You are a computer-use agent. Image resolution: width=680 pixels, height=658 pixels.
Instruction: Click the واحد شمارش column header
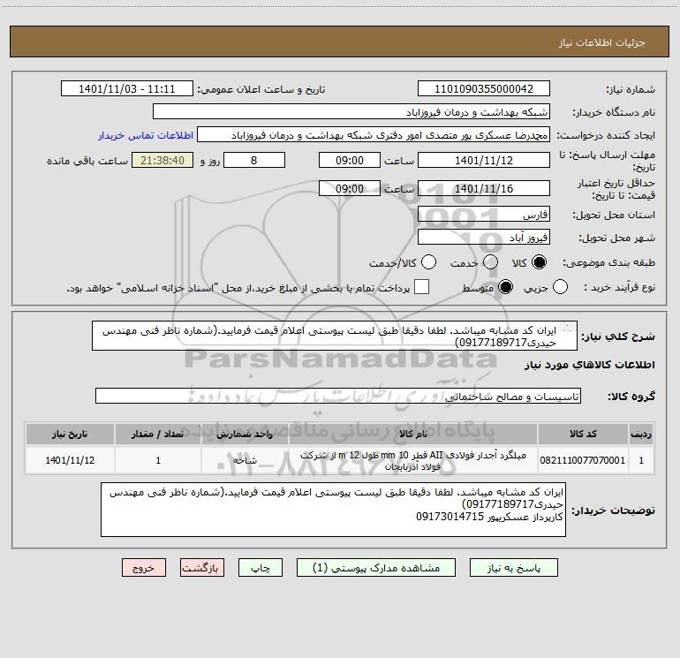coord(245,434)
